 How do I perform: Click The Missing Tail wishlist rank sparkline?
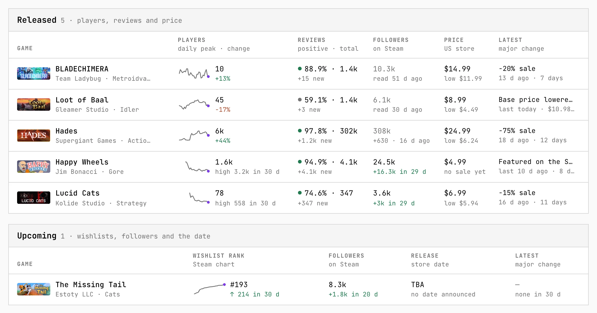(210, 289)
